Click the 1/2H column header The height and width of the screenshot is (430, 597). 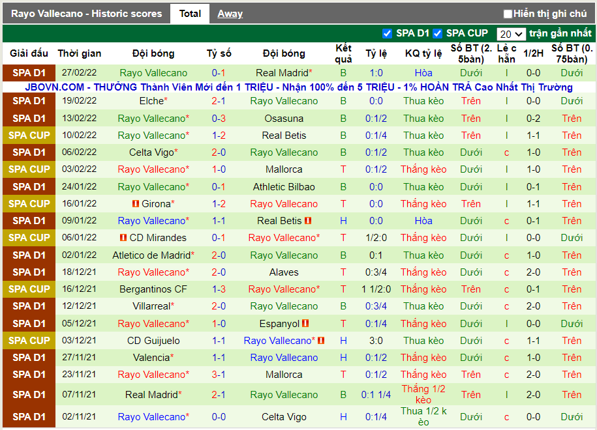click(x=533, y=53)
